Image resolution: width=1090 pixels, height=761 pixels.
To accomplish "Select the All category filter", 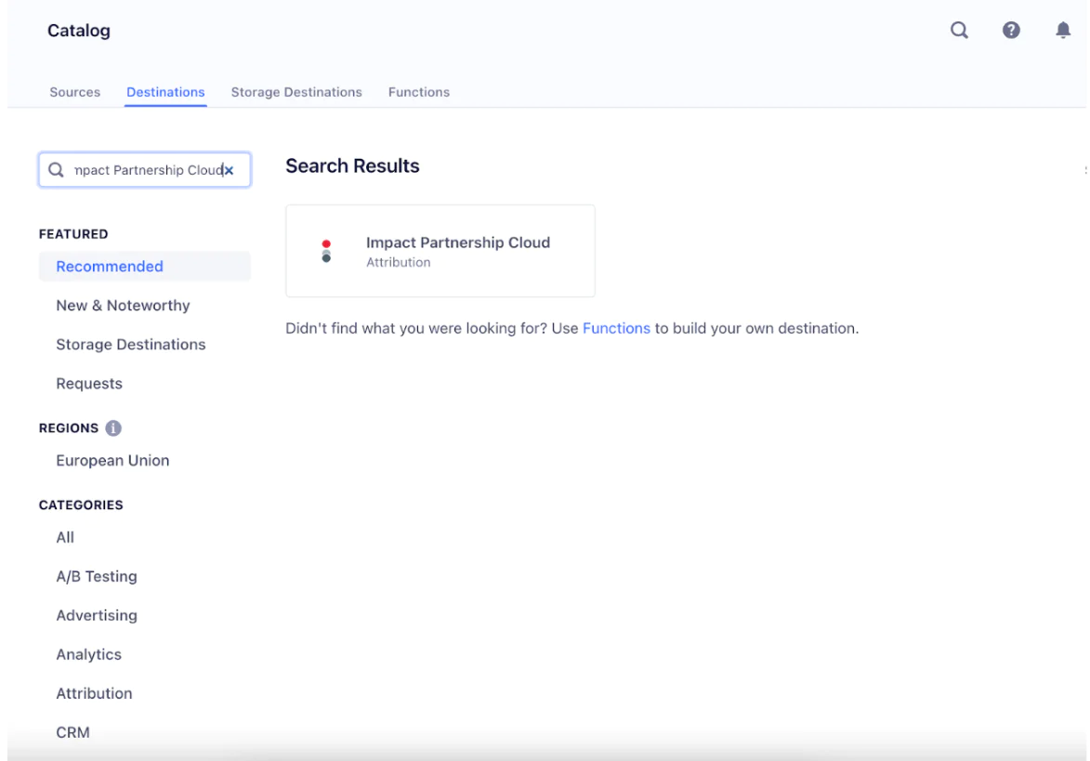I will pos(65,537).
